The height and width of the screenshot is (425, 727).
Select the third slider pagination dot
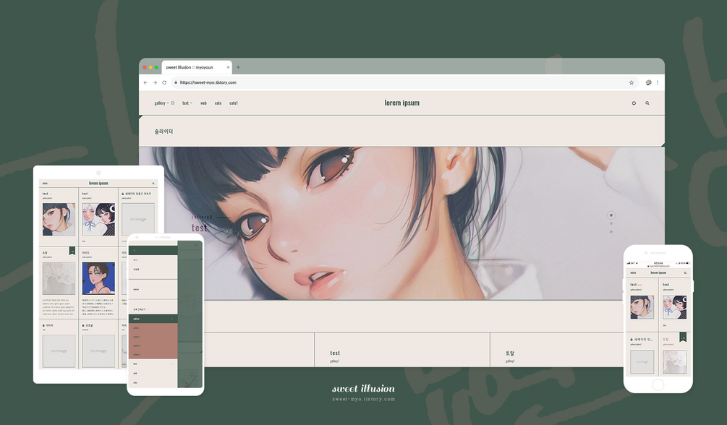coord(611,232)
